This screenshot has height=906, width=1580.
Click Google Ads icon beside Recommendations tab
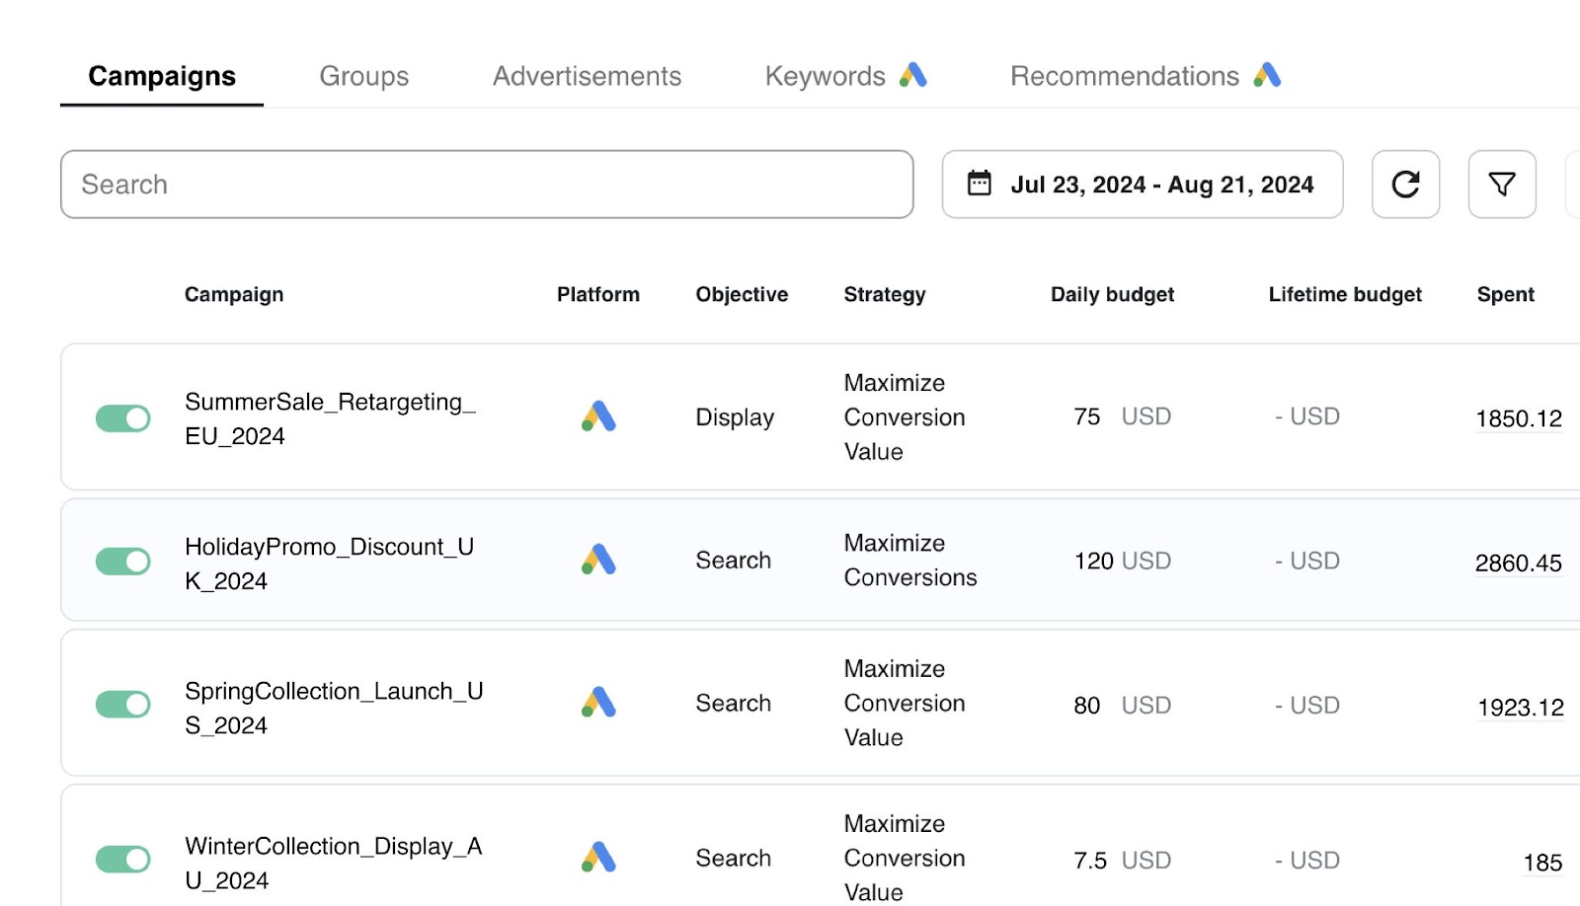(x=1267, y=75)
